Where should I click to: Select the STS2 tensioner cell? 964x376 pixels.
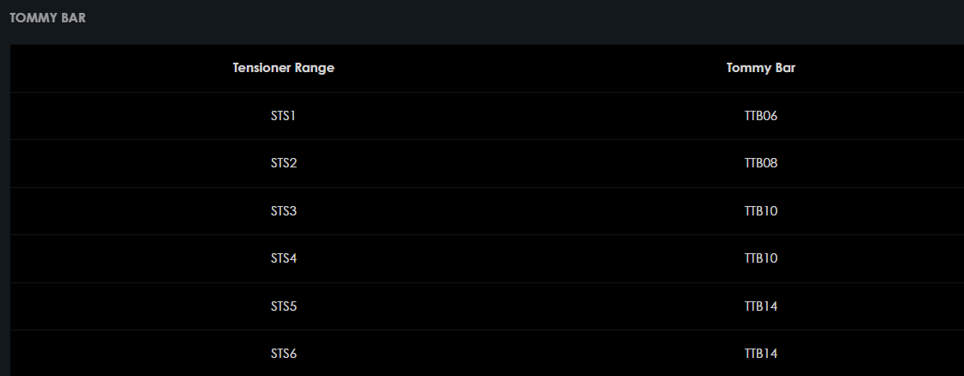[x=283, y=163]
